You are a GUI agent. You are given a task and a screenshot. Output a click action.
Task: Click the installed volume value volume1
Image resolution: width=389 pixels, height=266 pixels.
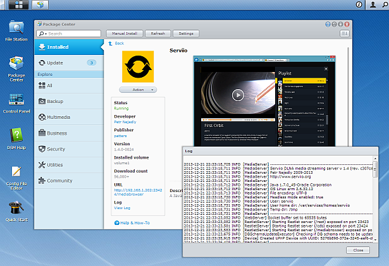(121, 163)
